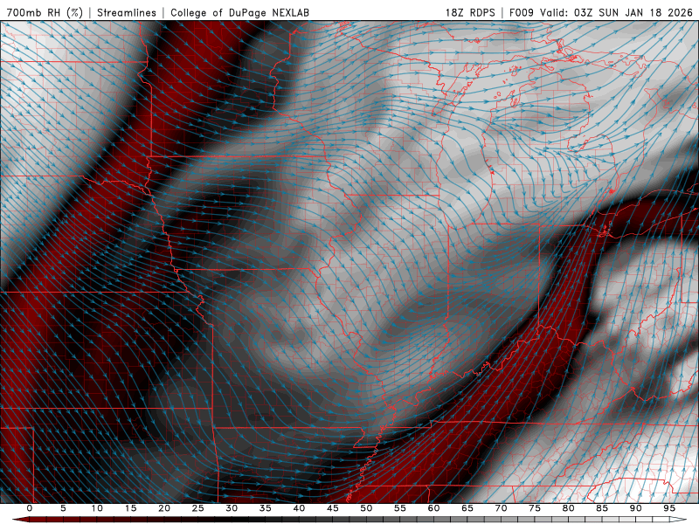The image size is (699, 524).
Task: Click the '0' colorbar label
Action: pos(30,508)
